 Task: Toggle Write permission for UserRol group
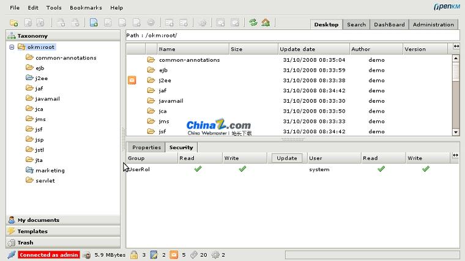(x=242, y=169)
